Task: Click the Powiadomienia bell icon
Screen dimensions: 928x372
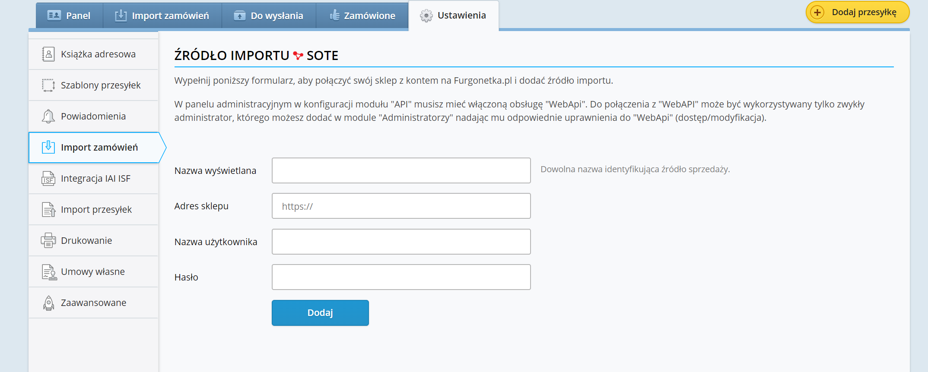Action: click(x=48, y=117)
